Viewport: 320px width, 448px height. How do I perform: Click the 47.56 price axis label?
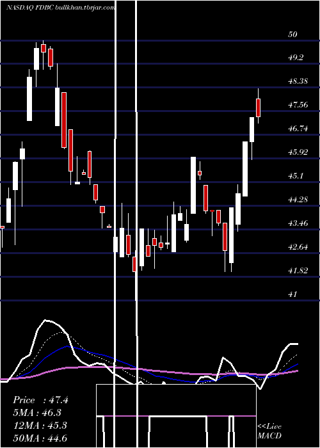tap(298, 105)
